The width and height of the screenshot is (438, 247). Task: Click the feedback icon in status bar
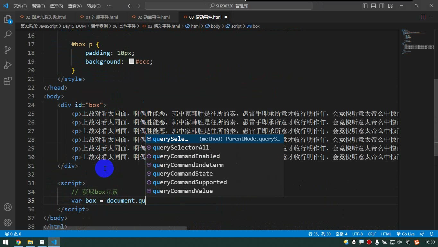[x=423, y=234]
